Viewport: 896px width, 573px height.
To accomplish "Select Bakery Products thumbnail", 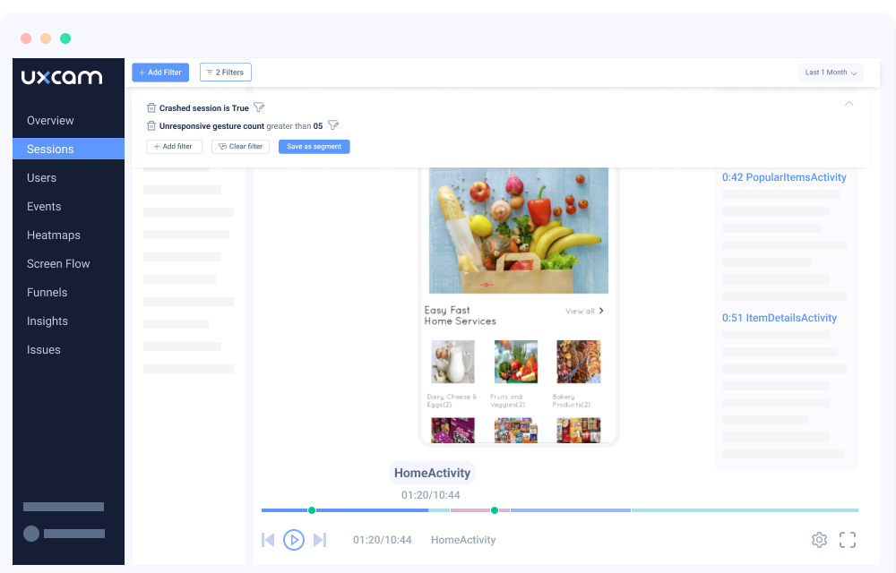I will pos(578,362).
